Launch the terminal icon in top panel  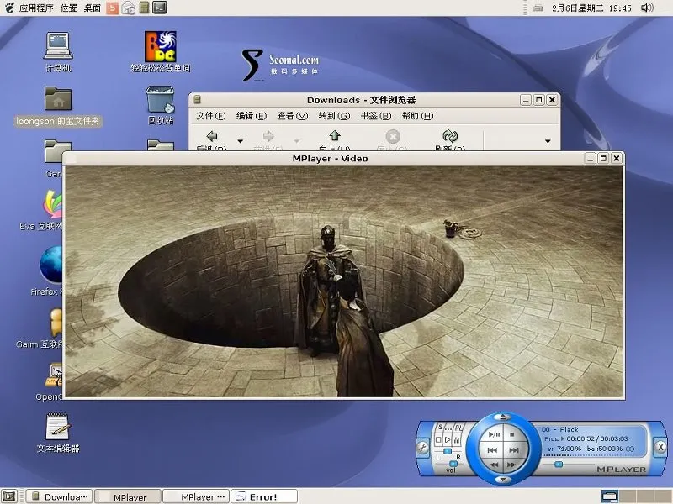point(160,8)
